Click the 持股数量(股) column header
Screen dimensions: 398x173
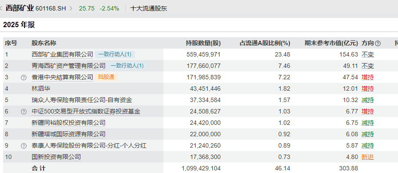tap(203, 43)
